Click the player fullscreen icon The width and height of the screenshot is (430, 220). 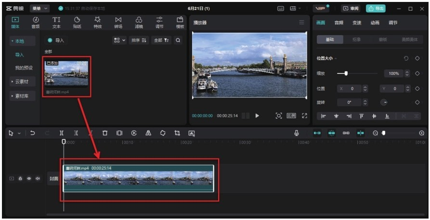304,115
